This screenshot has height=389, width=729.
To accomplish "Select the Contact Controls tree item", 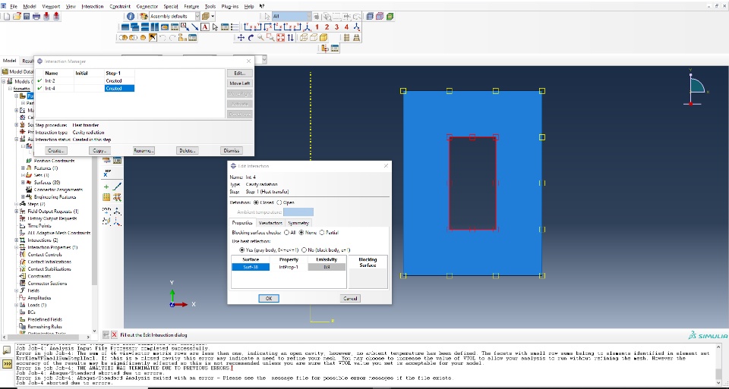I will [x=45, y=254].
